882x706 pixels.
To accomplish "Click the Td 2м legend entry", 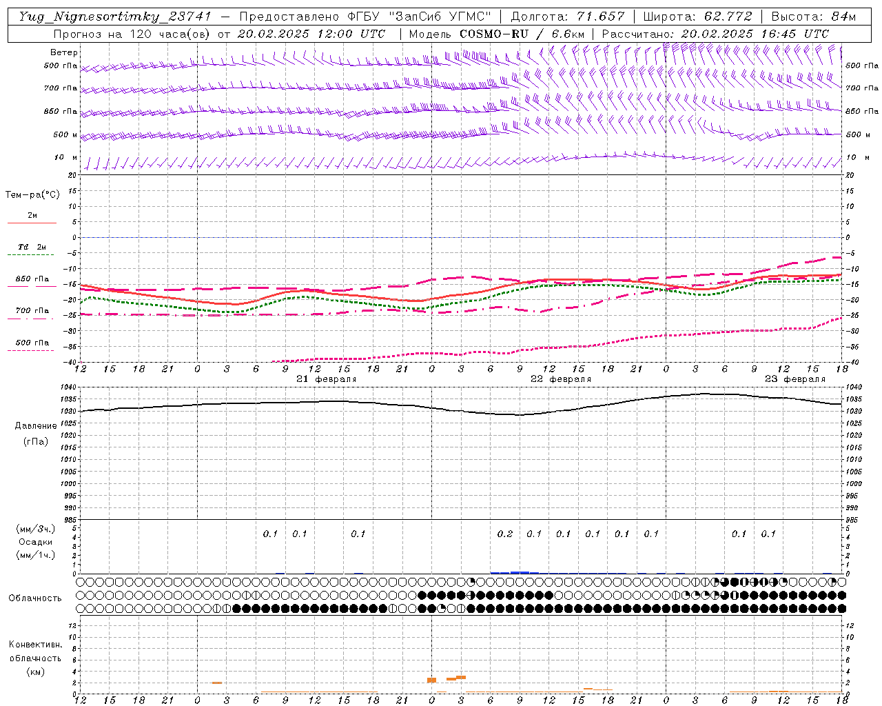I will click(32, 247).
